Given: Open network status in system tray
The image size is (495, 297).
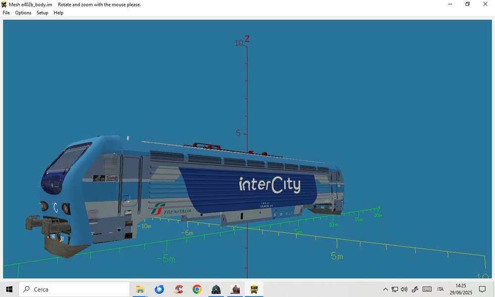Looking at the screenshot, I should tap(395, 289).
